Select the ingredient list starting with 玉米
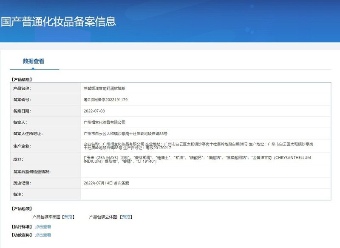340x248 pixels. point(197,159)
